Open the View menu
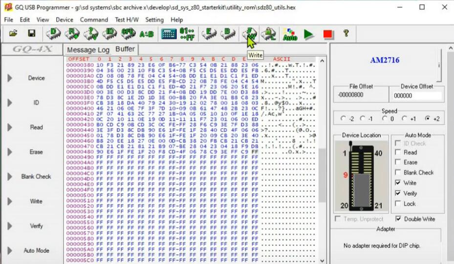The image size is (454, 264). click(43, 20)
